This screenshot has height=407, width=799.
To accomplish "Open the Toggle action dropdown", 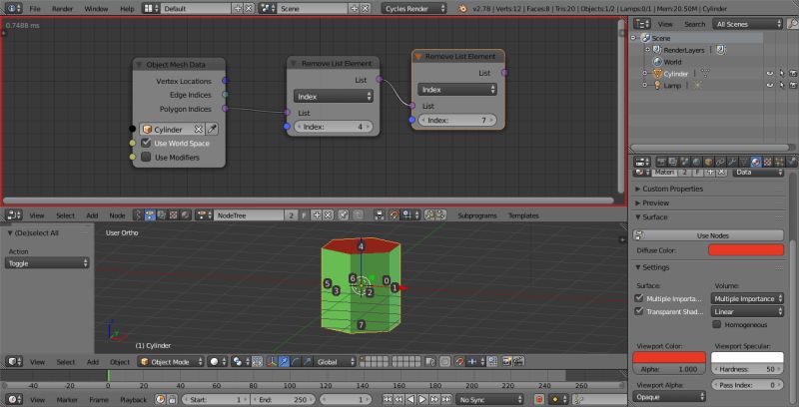I will tap(47, 263).
